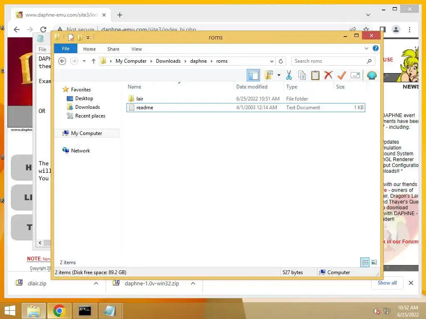Open Command Prompt taskbar icon
This screenshot has width=426, height=319.
85,311
